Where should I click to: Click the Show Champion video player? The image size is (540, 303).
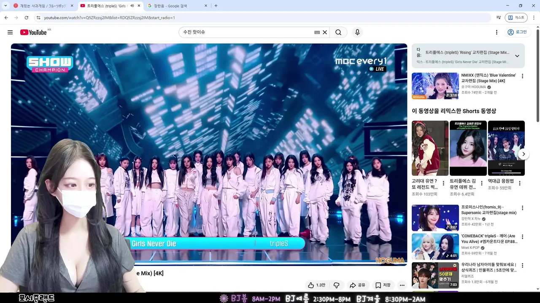[x=209, y=154]
